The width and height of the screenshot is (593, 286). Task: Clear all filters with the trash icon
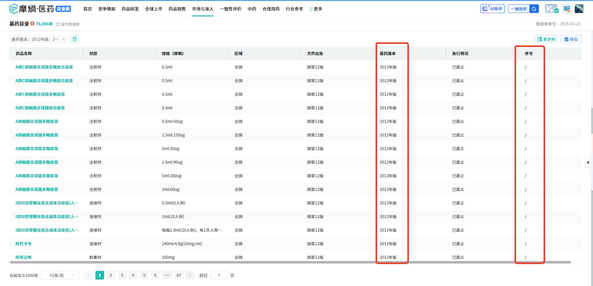click(x=75, y=39)
